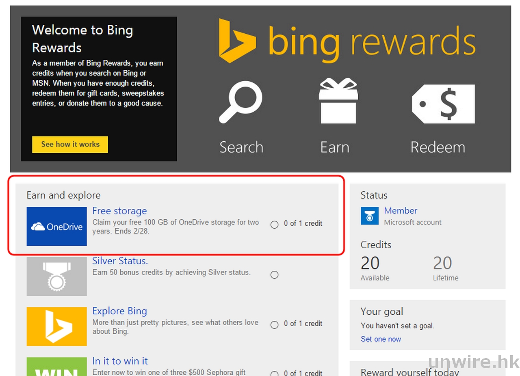Click Set one now goal link

click(381, 339)
